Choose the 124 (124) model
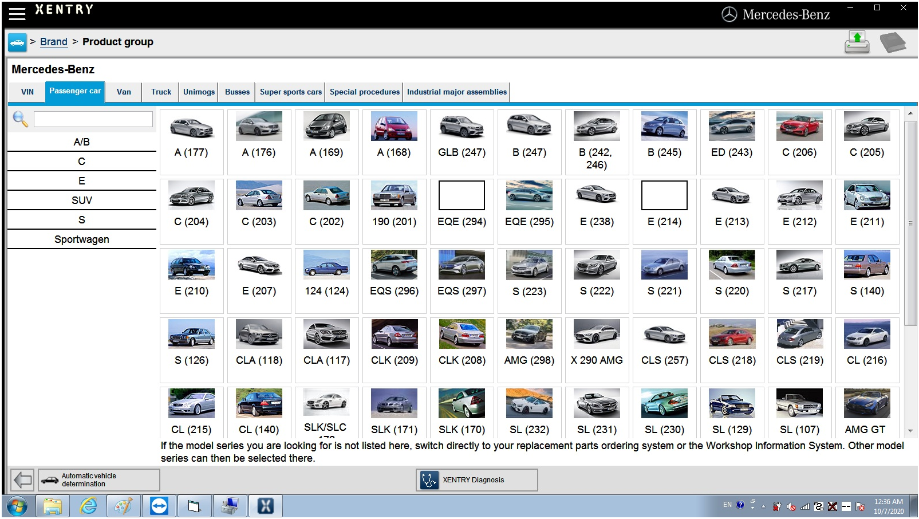The width and height of the screenshot is (919, 519). [326, 281]
